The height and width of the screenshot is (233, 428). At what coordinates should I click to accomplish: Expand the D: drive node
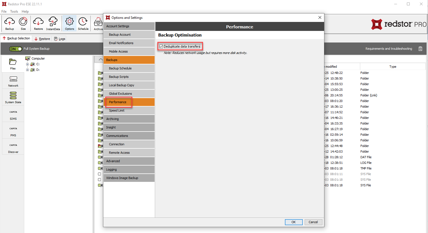(28, 70)
